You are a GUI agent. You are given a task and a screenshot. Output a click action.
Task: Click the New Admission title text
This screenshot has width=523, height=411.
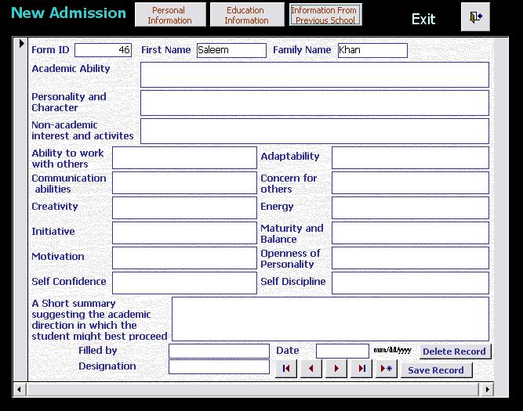click(x=68, y=13)
